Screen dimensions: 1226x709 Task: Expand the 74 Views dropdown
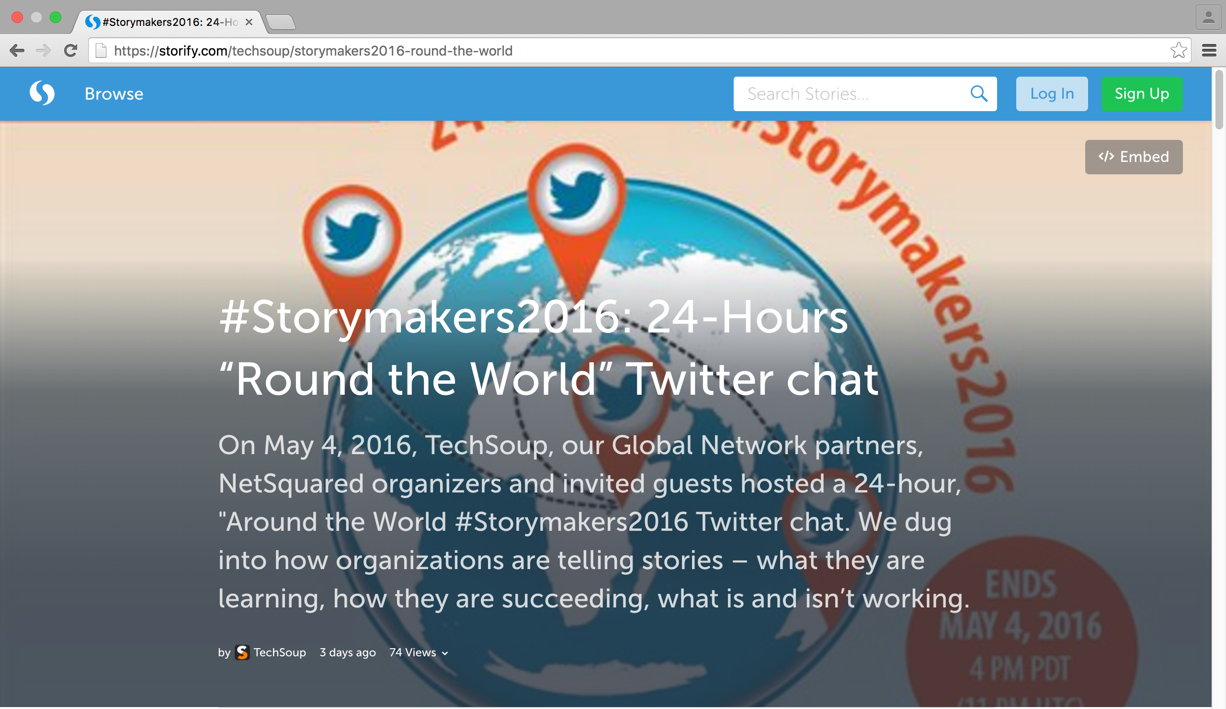click(x=419, y=652)
